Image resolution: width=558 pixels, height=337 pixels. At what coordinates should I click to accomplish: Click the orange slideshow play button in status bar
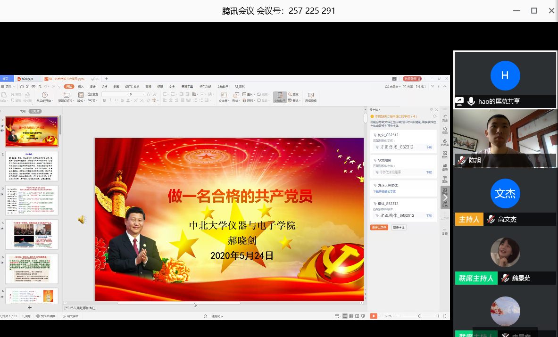pos(374,316)
